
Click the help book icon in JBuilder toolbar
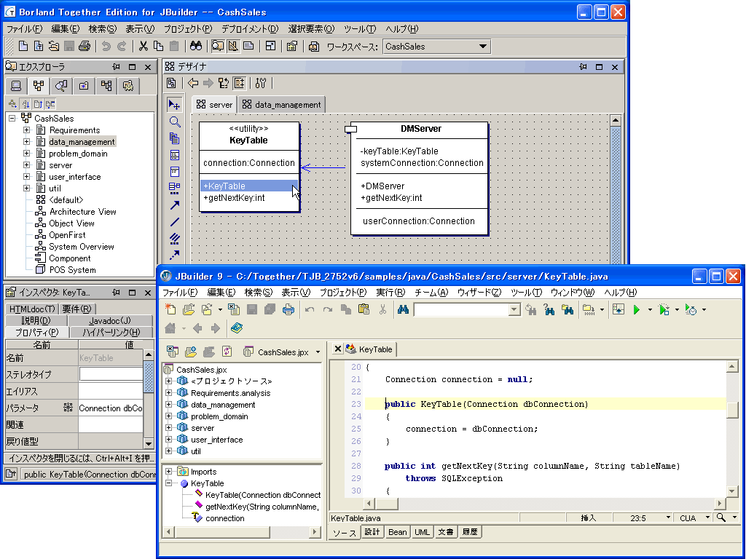(237, 328)
